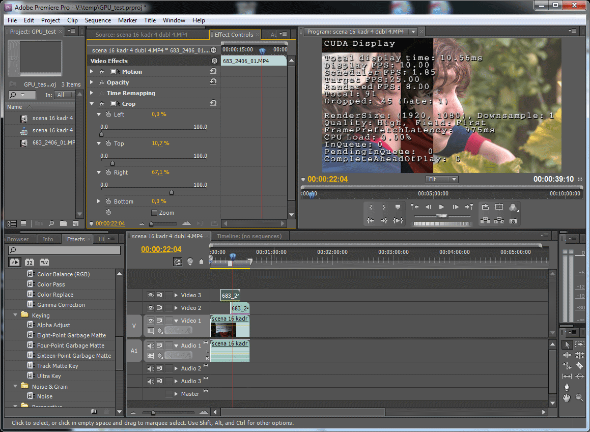Reset the Opacity effect
This screenshot has width=590, height=432.
tap(213, 81)
